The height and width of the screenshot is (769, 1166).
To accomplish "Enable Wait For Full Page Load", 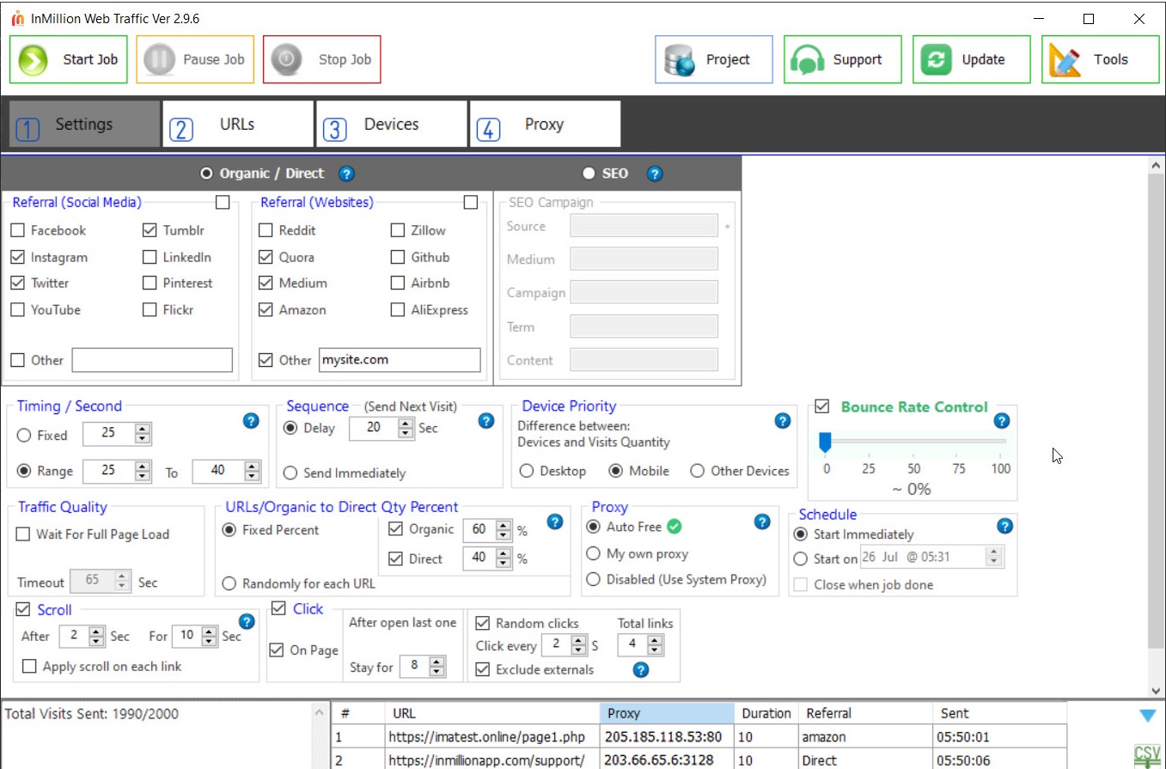I will tap(23, 534).
